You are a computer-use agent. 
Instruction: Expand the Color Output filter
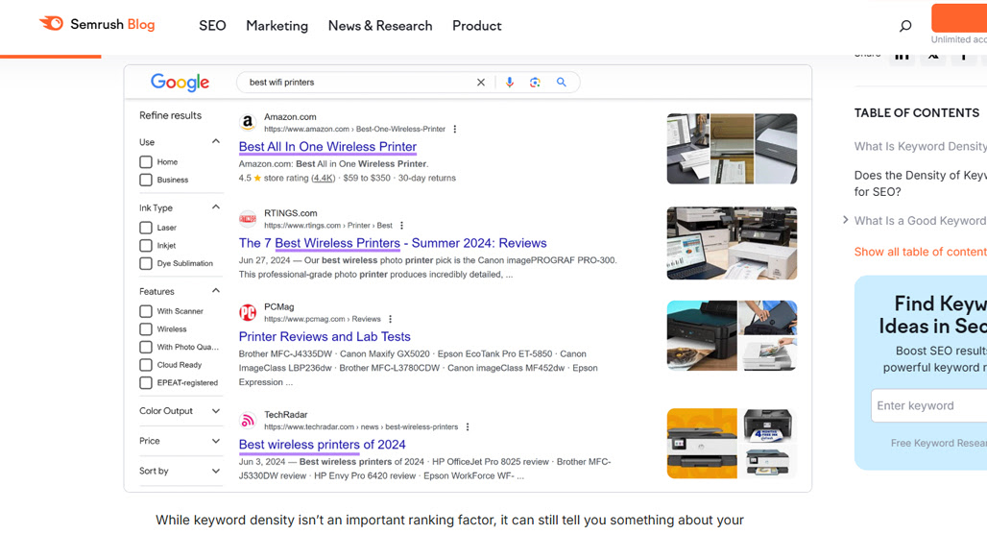[x=216, y=411]
